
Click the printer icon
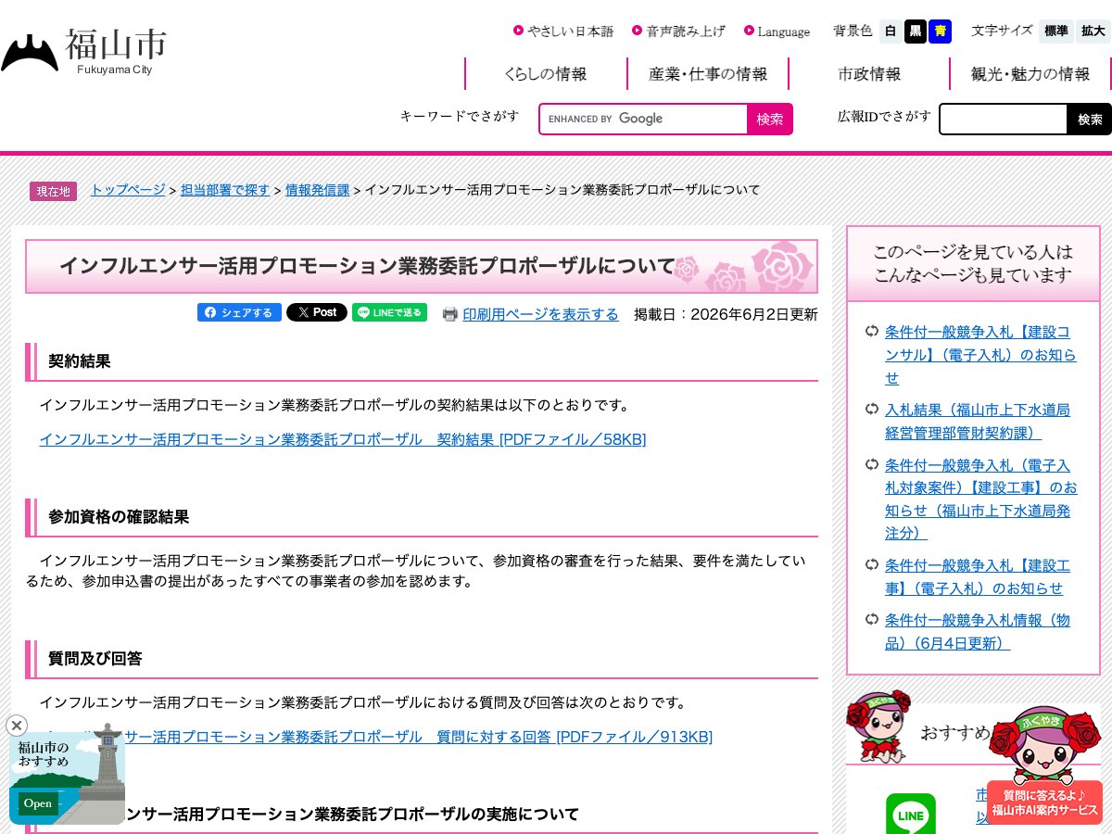(x=450, y=314)
